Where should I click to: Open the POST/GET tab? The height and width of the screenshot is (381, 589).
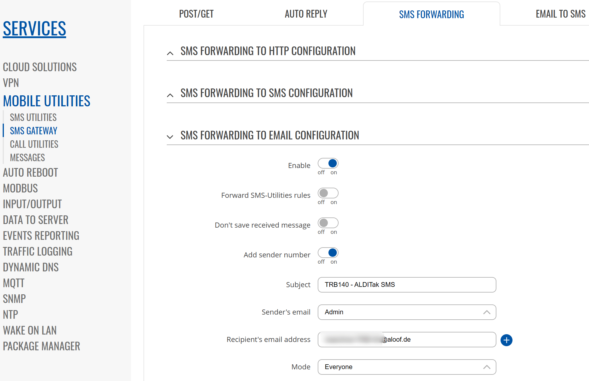click(x=196, y=14)
